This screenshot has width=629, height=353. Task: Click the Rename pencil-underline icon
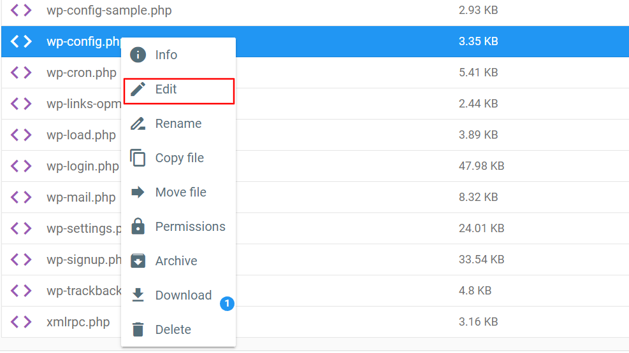138,123
